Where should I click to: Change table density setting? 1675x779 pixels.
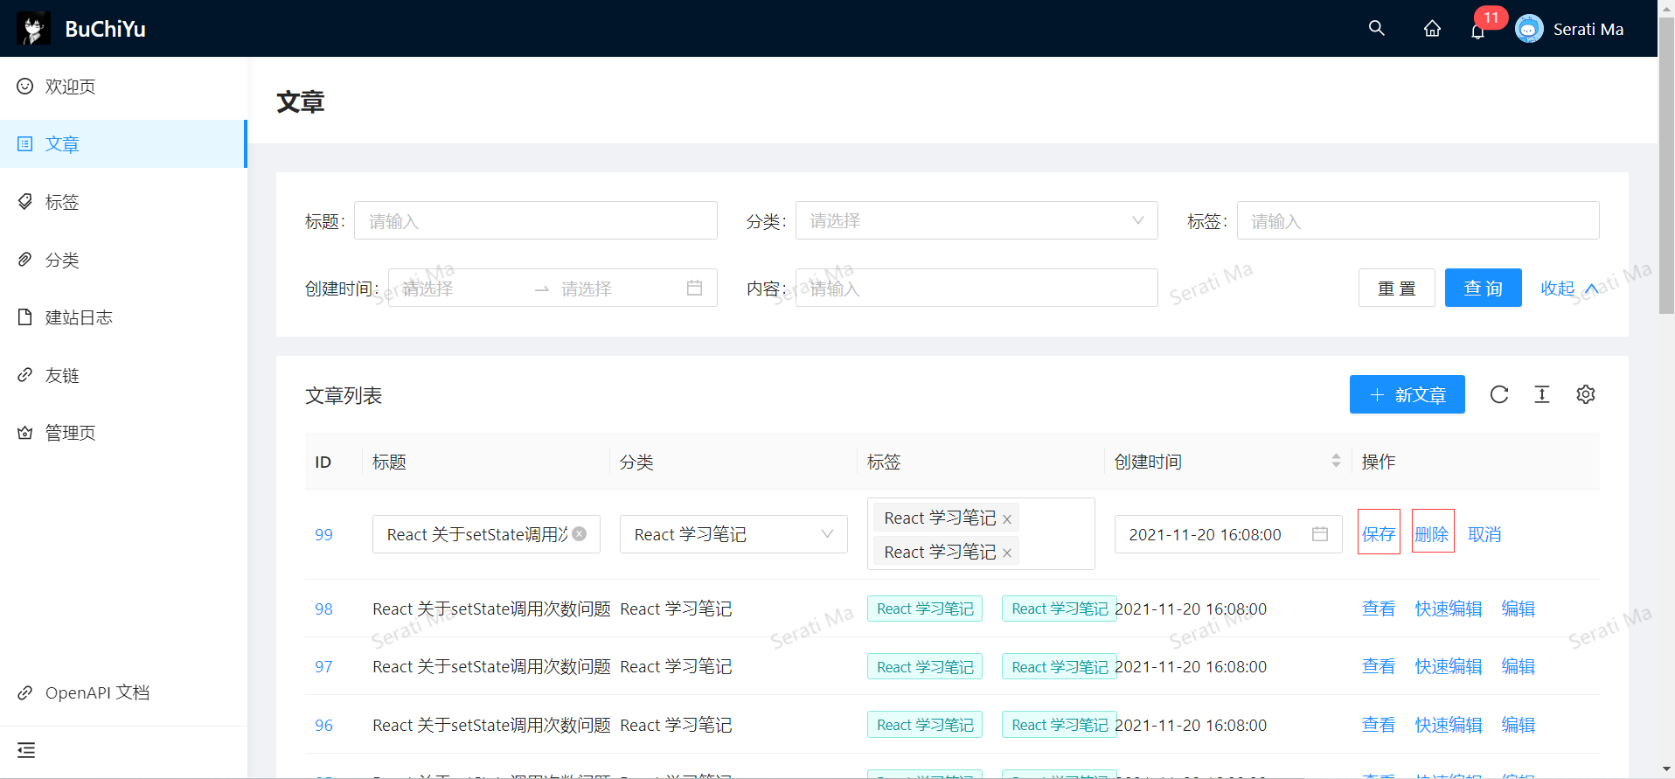coord(1542,394)
